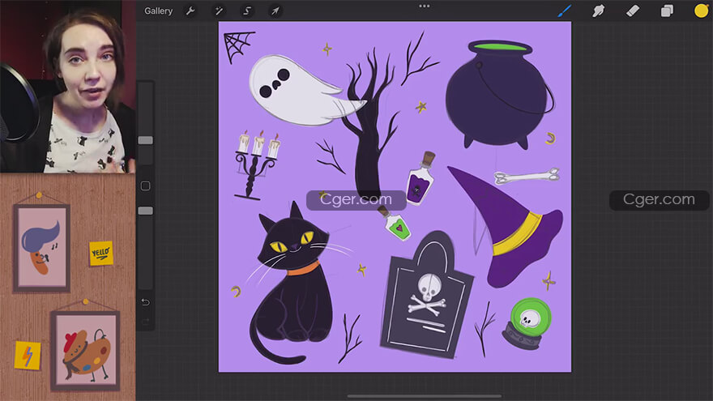This screenshot has width=713, height=401.
Task: Open the Actions wrench menu
Action: coord(191,11)
